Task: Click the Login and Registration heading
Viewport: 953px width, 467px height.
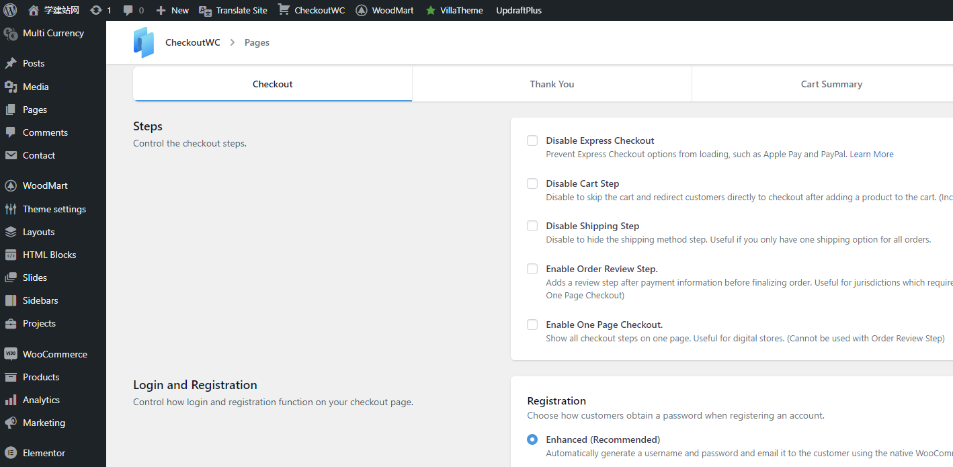Action: [x=195, y=385]
